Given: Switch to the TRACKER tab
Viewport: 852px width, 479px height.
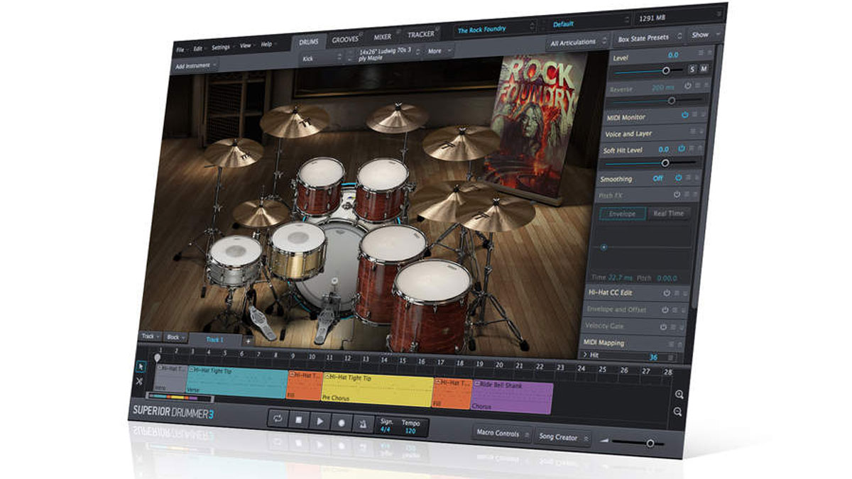Looking at the screenshot, I should [x=422, y=34].
